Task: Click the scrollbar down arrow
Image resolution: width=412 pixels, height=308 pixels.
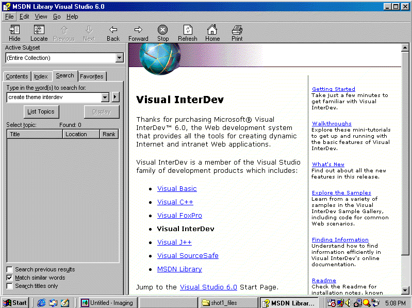Action: 405,290
